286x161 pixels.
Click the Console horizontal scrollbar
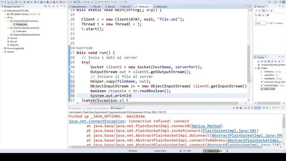coord(167,147)
